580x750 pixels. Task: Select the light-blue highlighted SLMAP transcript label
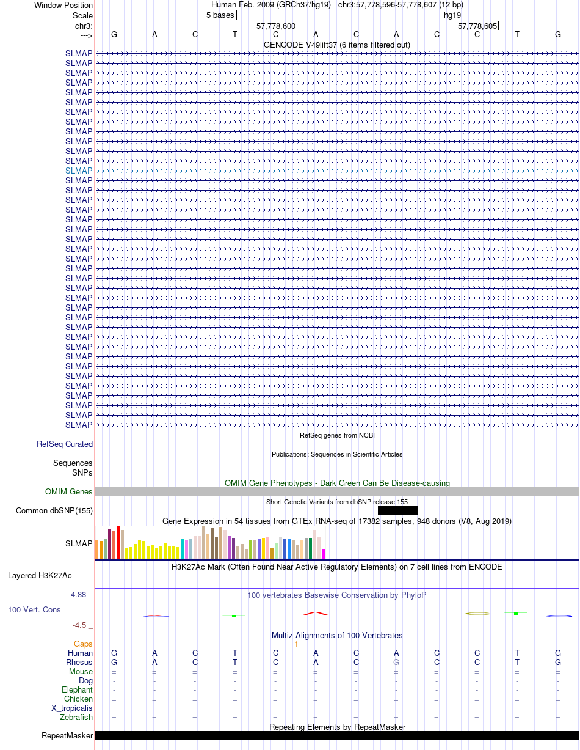click(x=79, y=171)
